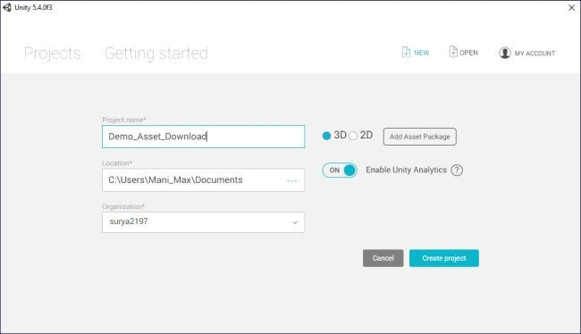
Task: Select the 3D radio button
Action: [326, 136]
